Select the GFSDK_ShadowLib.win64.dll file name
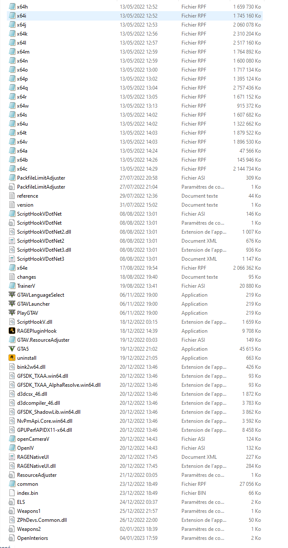 49,412
